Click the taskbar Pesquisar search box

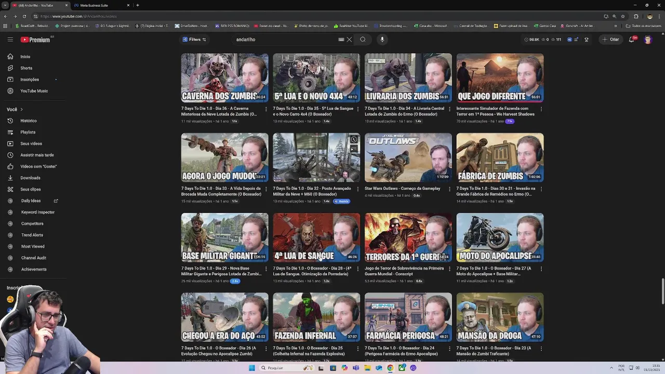(286, 368)
